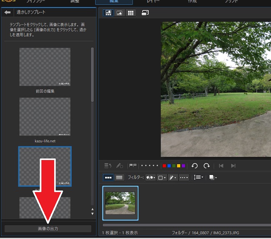
Task: Set a five-star rating with last dot
Action: click(x=157, y=165)
